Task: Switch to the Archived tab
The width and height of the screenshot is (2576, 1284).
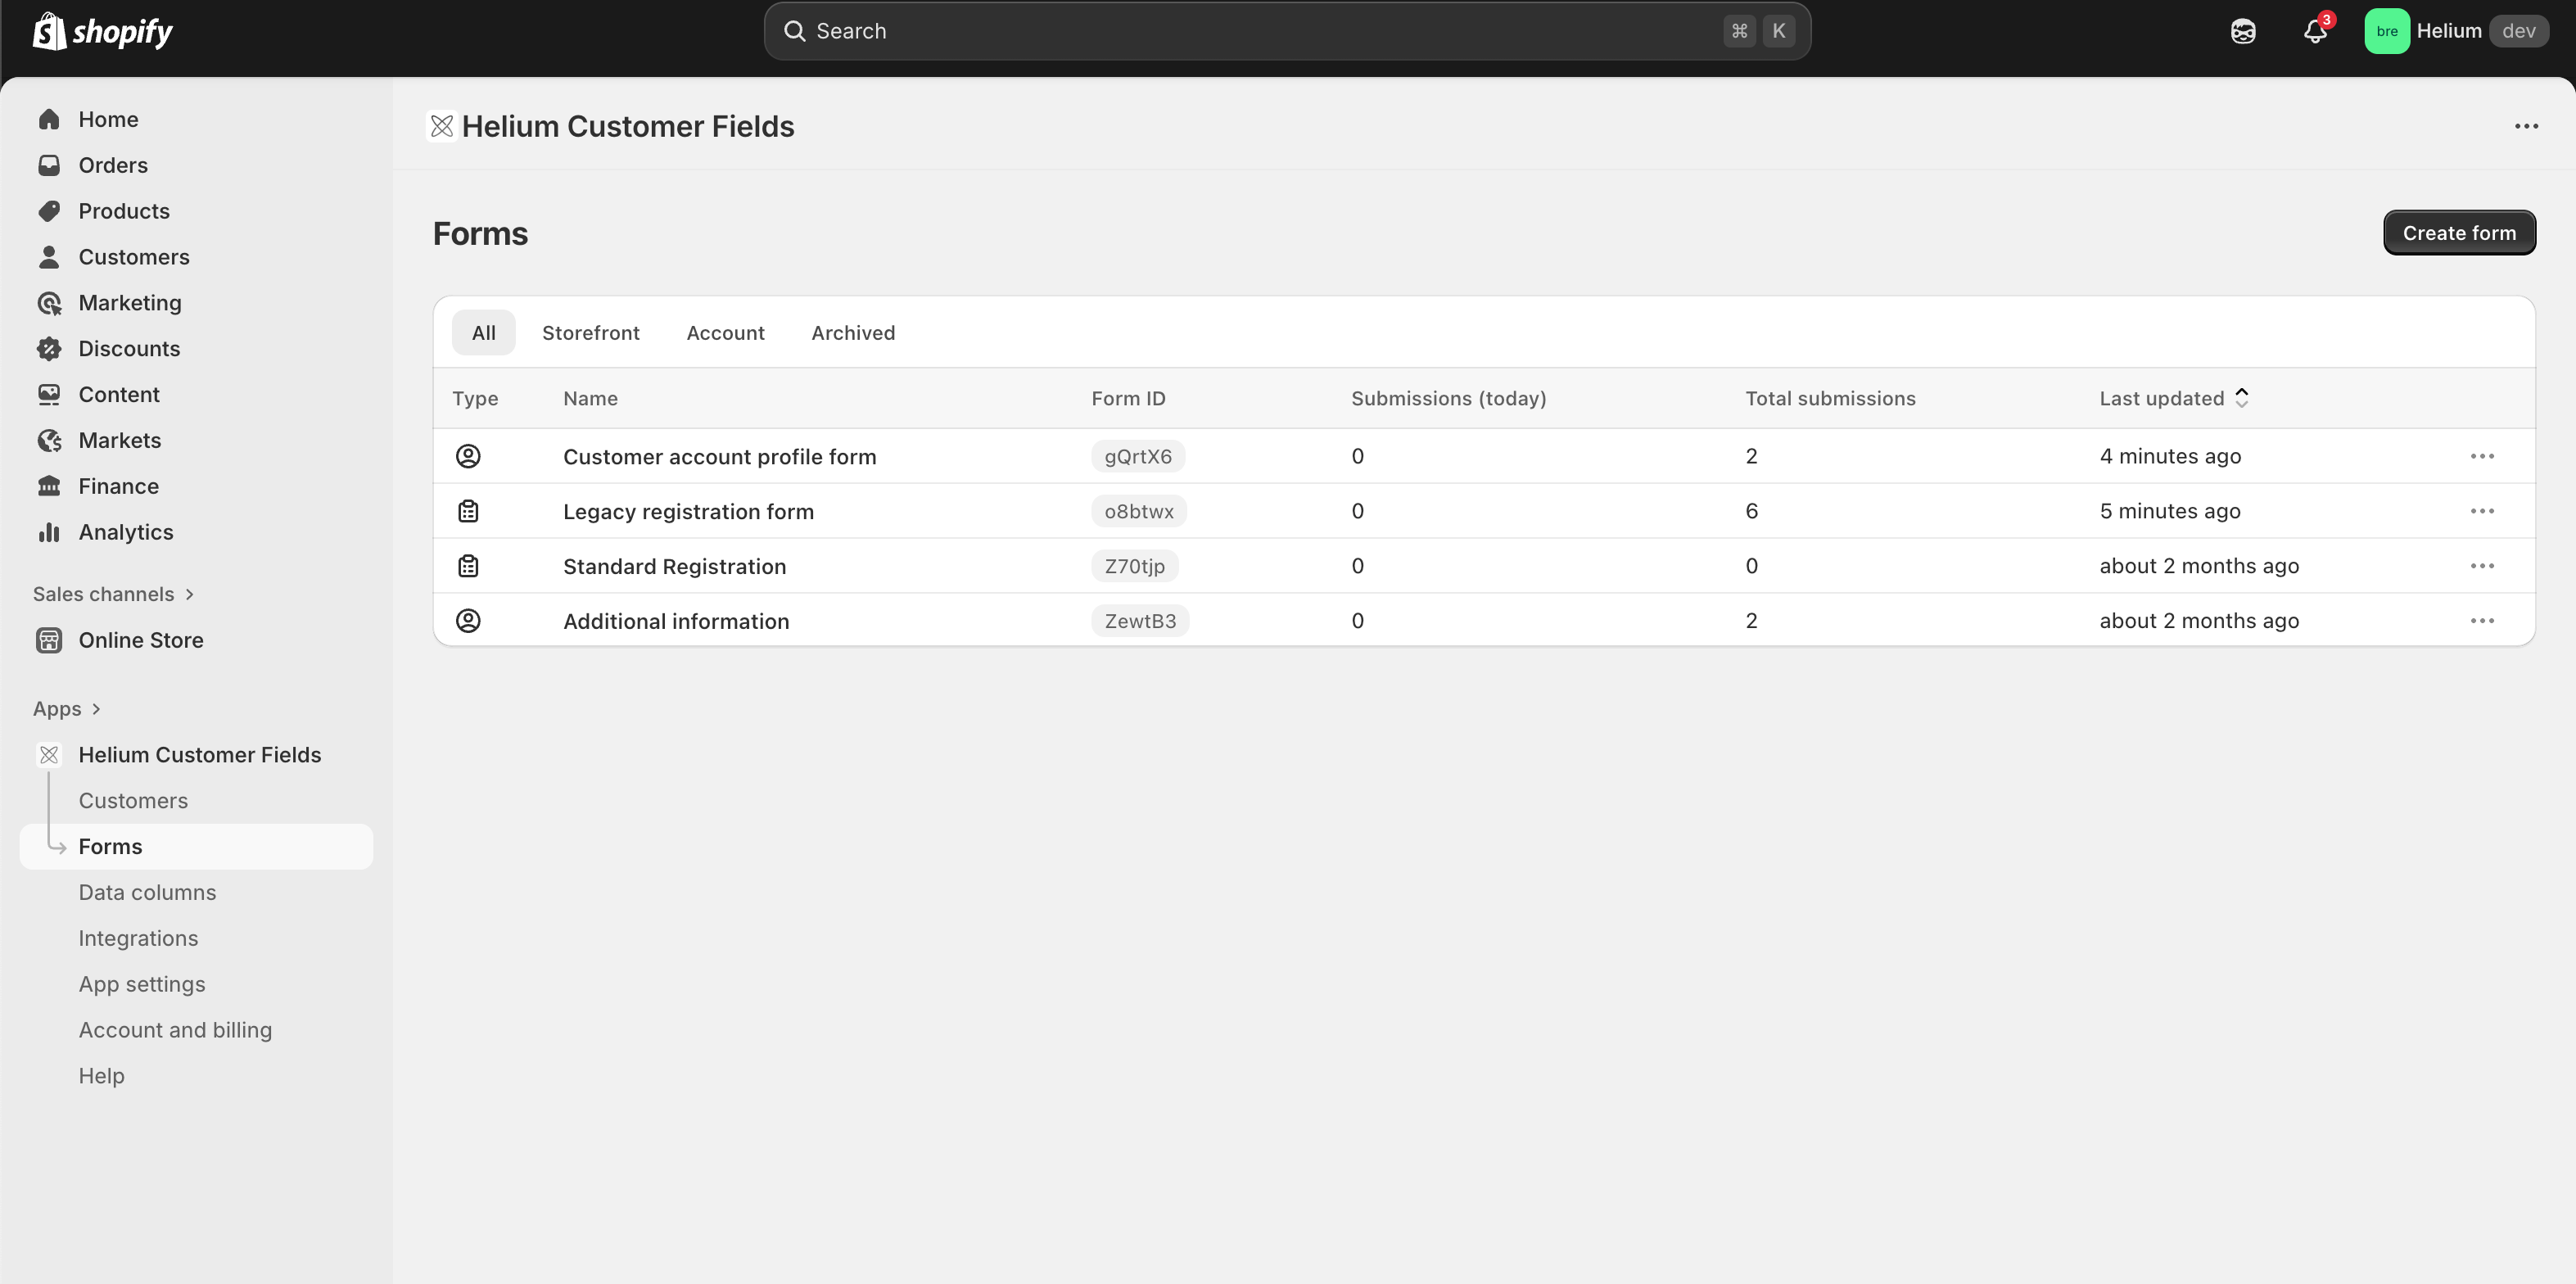Action: [853, 333]
